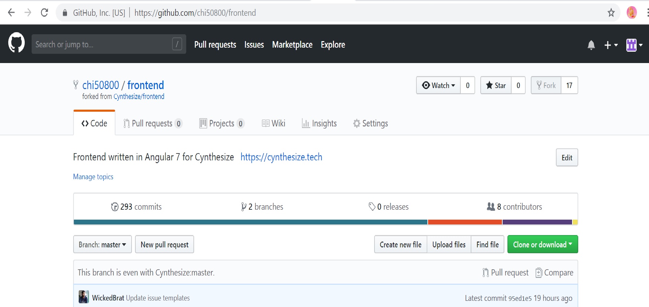
Task: Click Find file
Action: [x=488, y=244]
